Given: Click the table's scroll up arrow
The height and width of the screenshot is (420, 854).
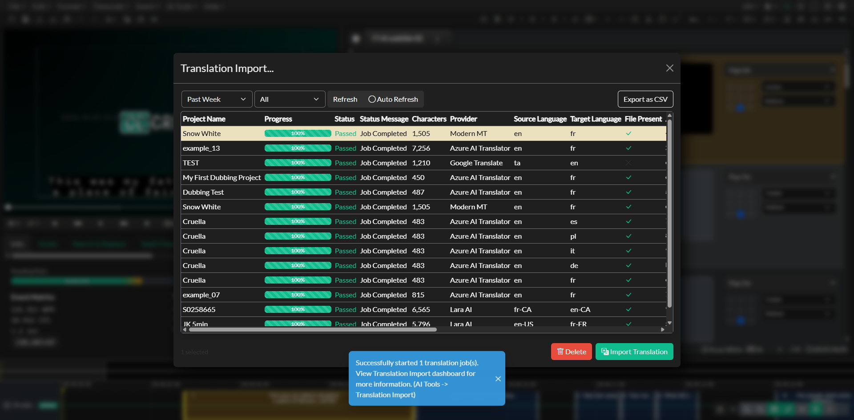Looking at the screenshot, I should tap(669, 116).
